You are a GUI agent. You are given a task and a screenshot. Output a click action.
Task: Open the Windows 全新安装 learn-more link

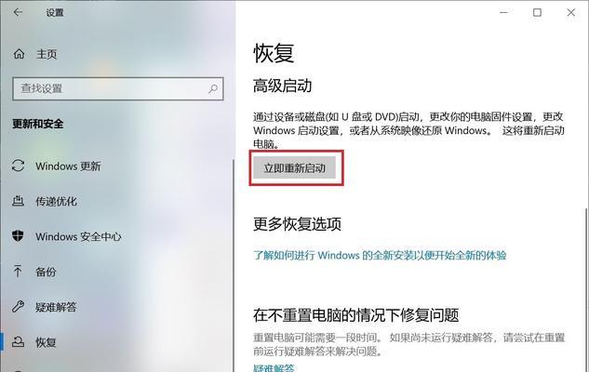[380, 255]
